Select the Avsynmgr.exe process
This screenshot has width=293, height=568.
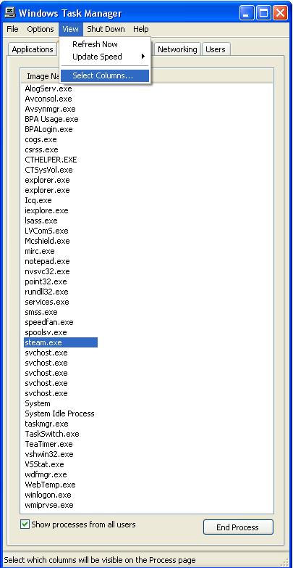50,109
